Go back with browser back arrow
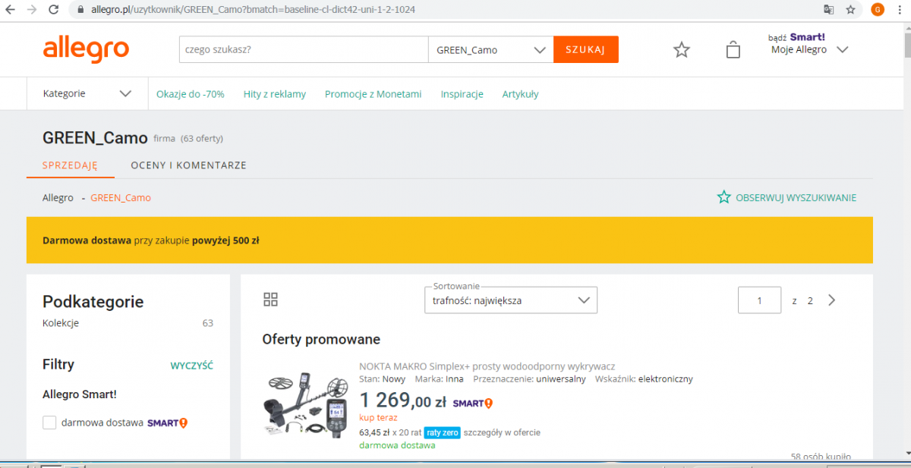 tap(10, 10)
